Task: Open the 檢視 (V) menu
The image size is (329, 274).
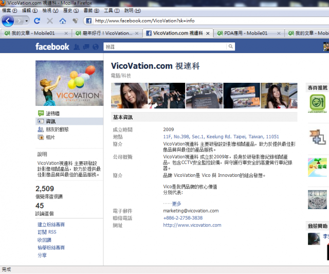Action: tap(50, 11)
